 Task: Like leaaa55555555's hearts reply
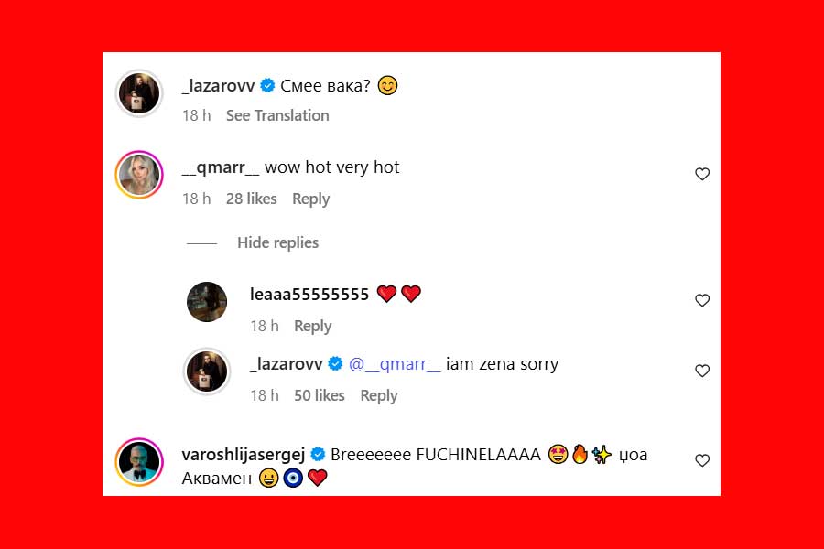click(x=702, y=300)
